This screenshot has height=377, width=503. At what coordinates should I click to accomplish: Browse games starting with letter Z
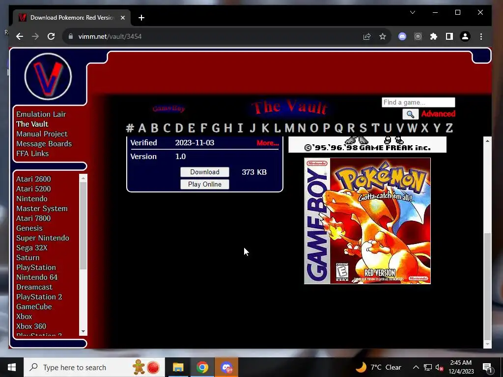point(449,128)
